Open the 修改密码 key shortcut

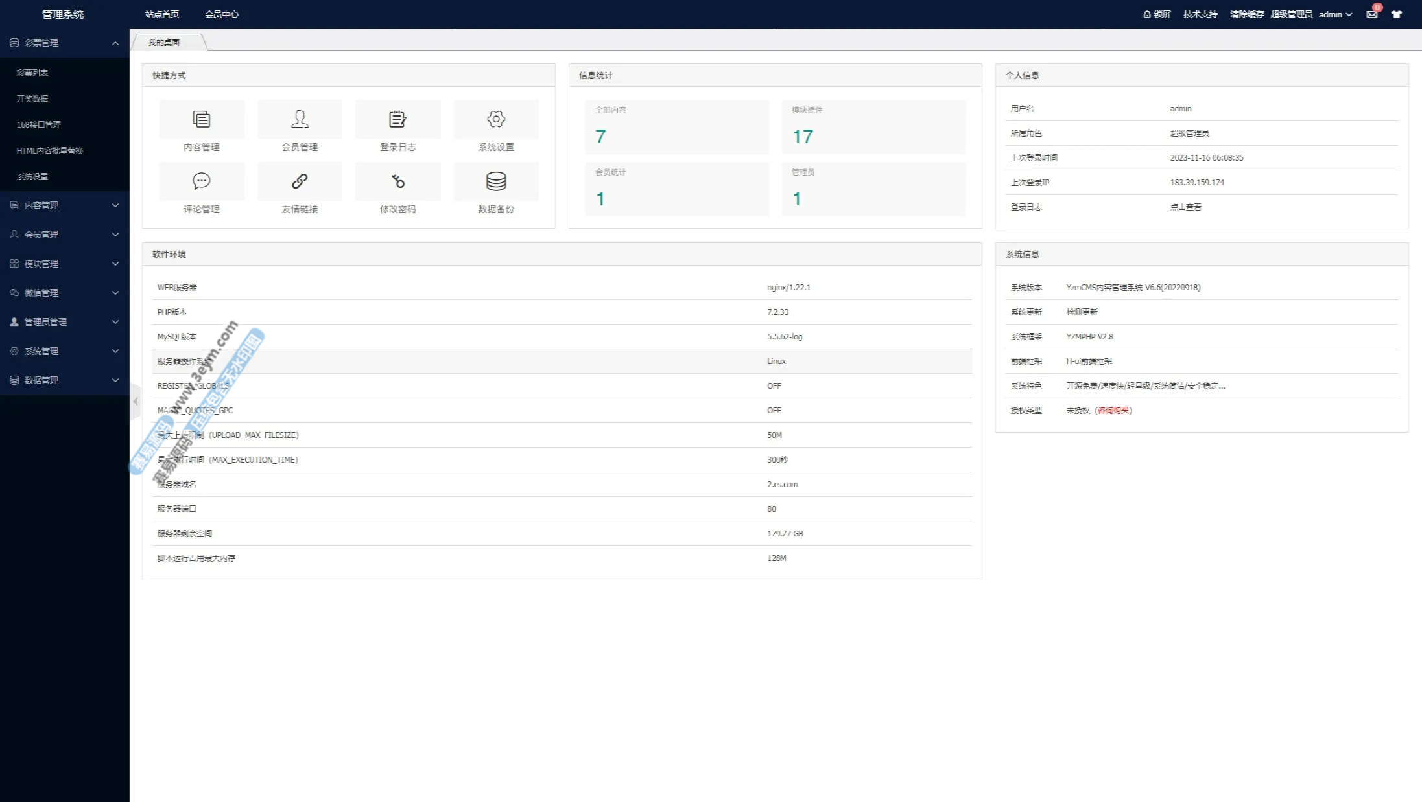[x=397, y=181]
